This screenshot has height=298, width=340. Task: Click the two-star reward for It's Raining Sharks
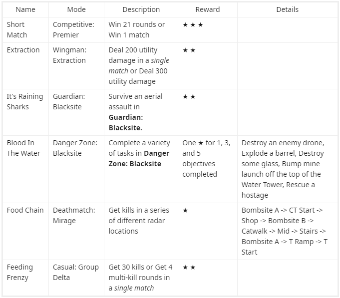click(189, 96)
